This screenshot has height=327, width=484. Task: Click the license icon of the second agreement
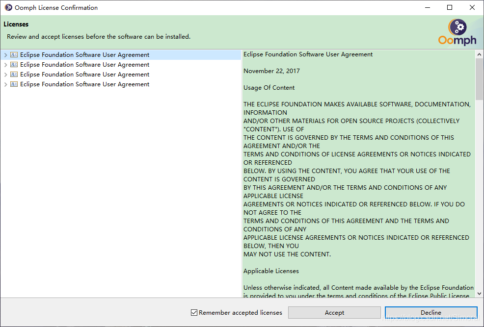(x=14, y=65)
